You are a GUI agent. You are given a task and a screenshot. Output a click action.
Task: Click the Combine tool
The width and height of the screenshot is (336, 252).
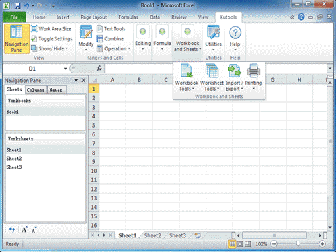[110, 39]
